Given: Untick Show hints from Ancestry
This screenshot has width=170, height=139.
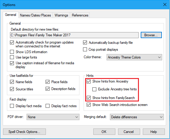Looking at the screenshot, I should (x=88, y=81).
